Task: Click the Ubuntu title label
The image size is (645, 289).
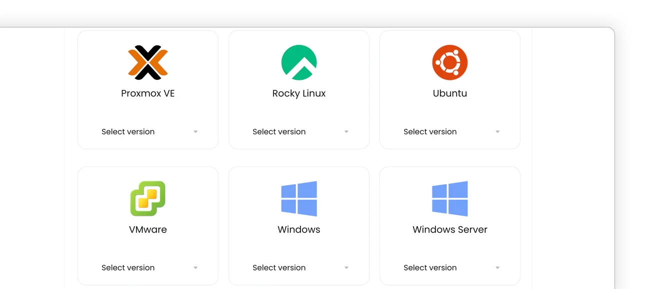Action: coord(449,93)
